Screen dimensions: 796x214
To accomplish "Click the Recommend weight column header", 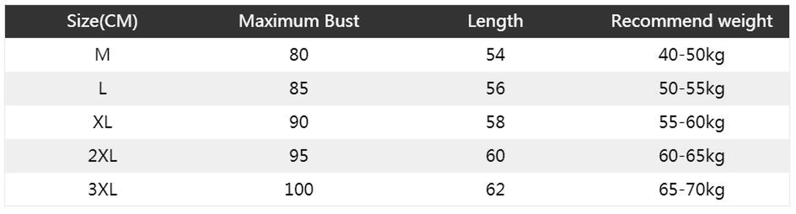I will click(692, 21).
